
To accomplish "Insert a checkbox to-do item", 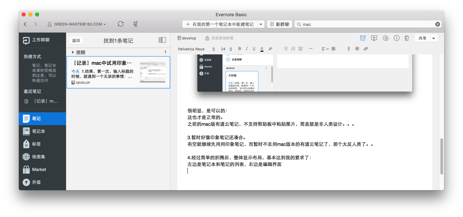I will click(301, 49).
